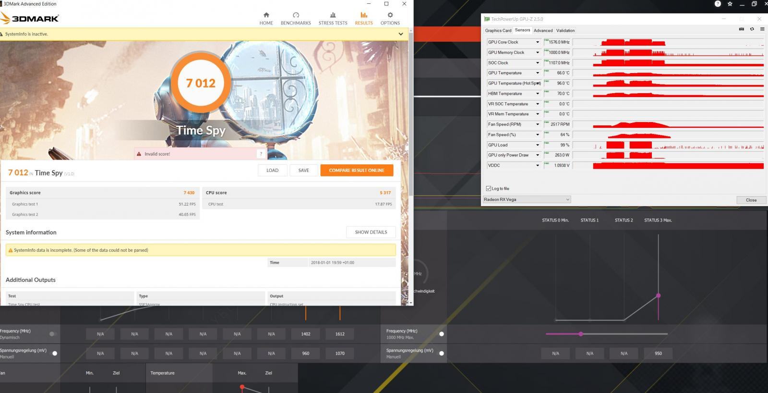Click the STATUS 2 label in Radeon

(x=624, y=220)
